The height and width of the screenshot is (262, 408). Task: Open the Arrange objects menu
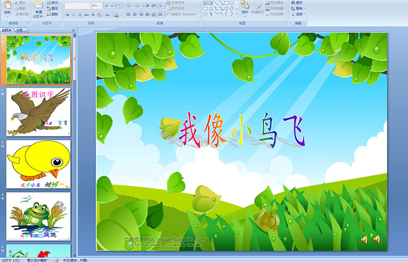(x=245, y=8)
